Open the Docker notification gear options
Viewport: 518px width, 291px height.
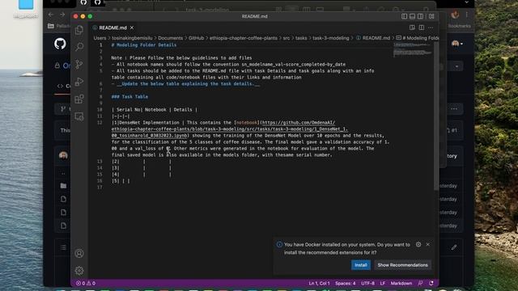tap(418, 244)
